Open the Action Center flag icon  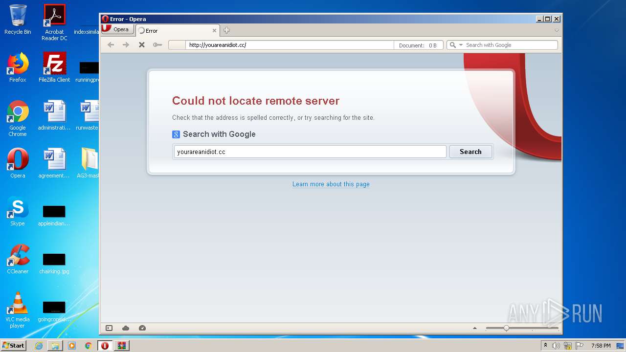(580, 346)
